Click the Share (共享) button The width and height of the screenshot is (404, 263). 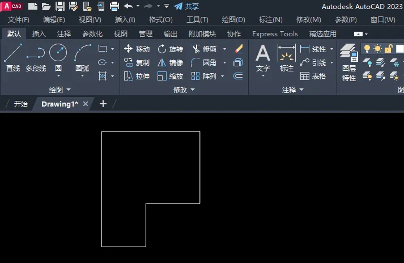186,6
